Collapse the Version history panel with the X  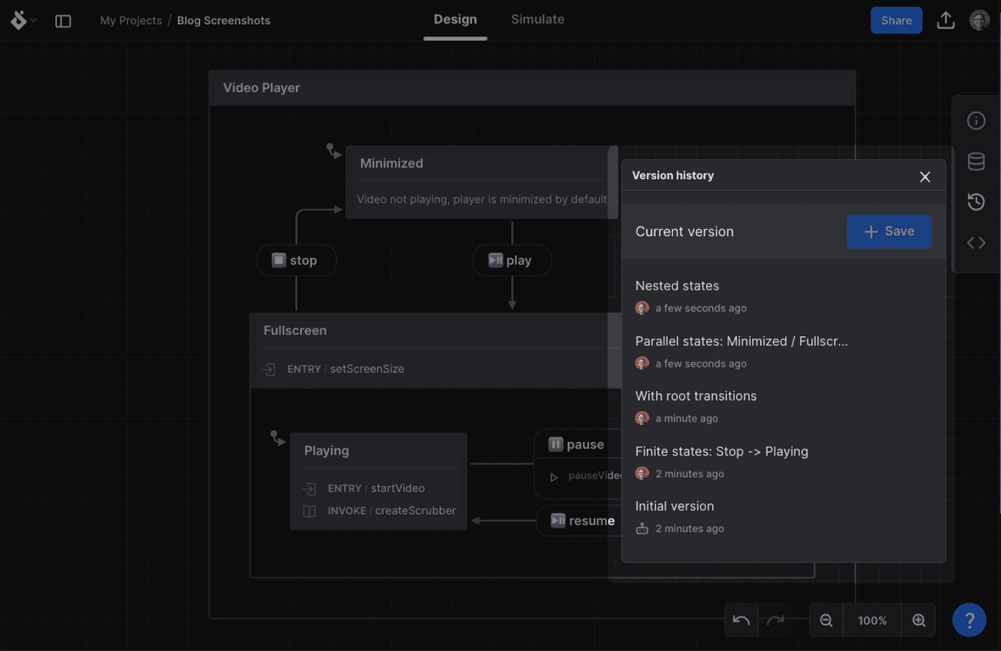click(x=925, y=177)
